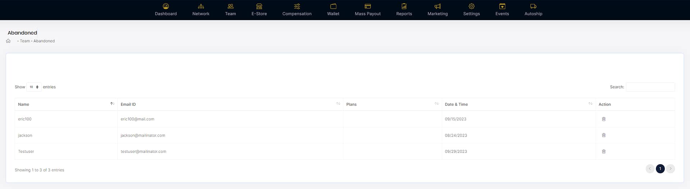Sort table by Plans column arrows
This screenshot has height=189, width=690.
[437, 103]
